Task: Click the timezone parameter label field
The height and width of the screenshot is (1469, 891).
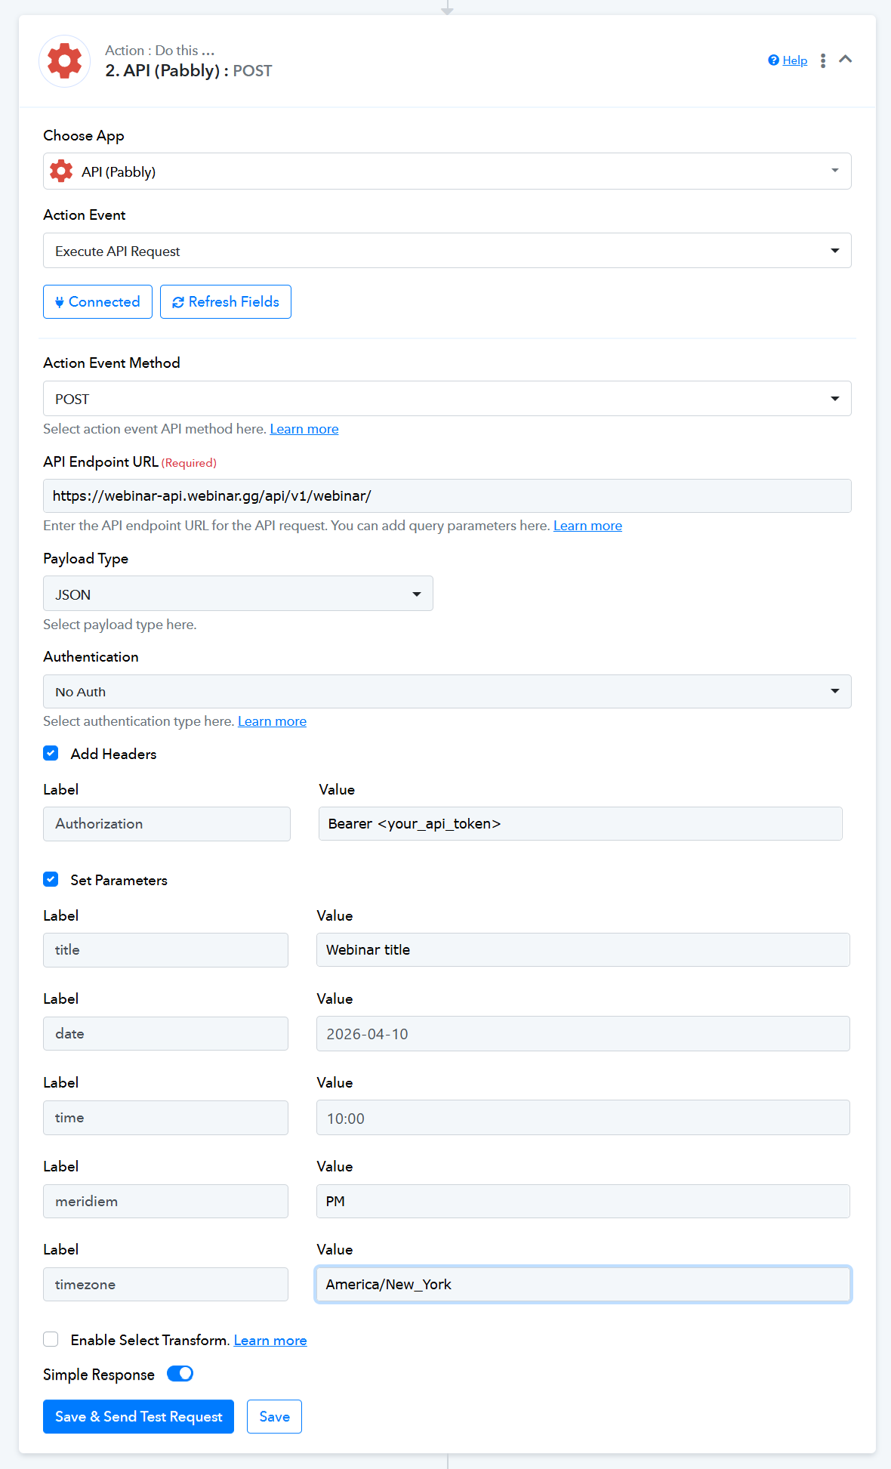Action: point(165,1285)
